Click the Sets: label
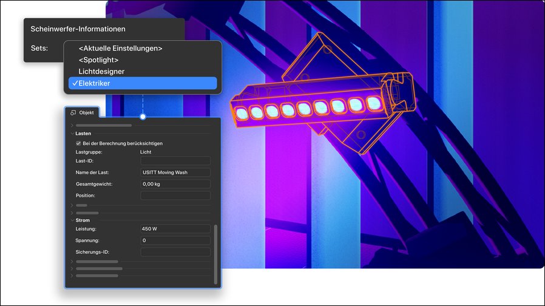Screen dimensions: 545x306 point(39,49)
